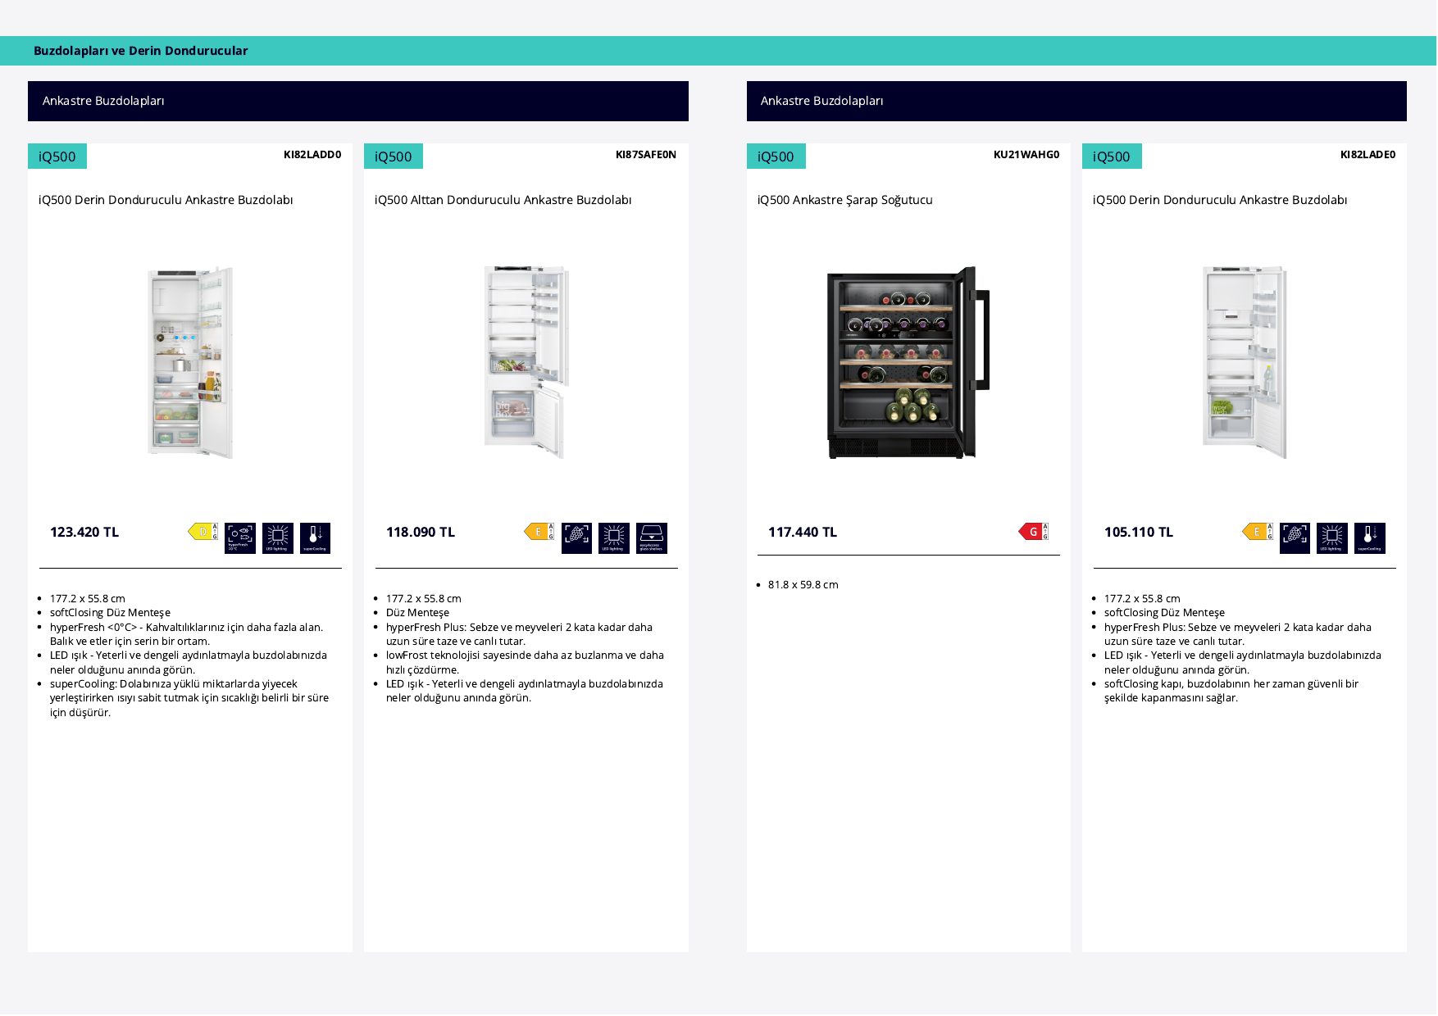The height and width of the screenshot is (1016, 1438).
Task: Open the KU21WAHG0 wine cooler image
Action: [908, 362]
